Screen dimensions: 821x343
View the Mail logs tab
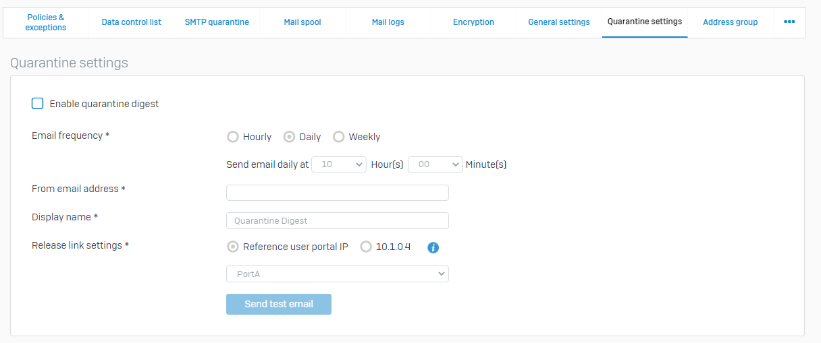point(388,22)
